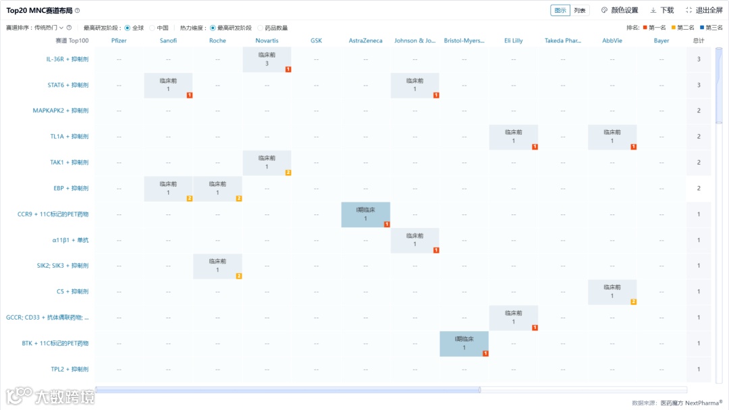The height and width of the screenshot is (410, 729).
Task: Open CCR9 + 11C标记的PET药物 track
Action: point(53,214)
